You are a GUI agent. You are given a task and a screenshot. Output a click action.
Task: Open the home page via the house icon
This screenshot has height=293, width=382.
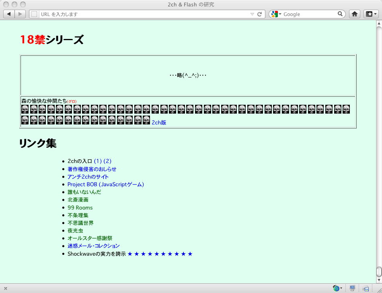[x=355, y=14]
